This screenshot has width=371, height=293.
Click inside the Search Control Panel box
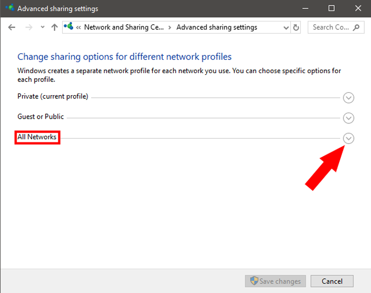(330, 27)
